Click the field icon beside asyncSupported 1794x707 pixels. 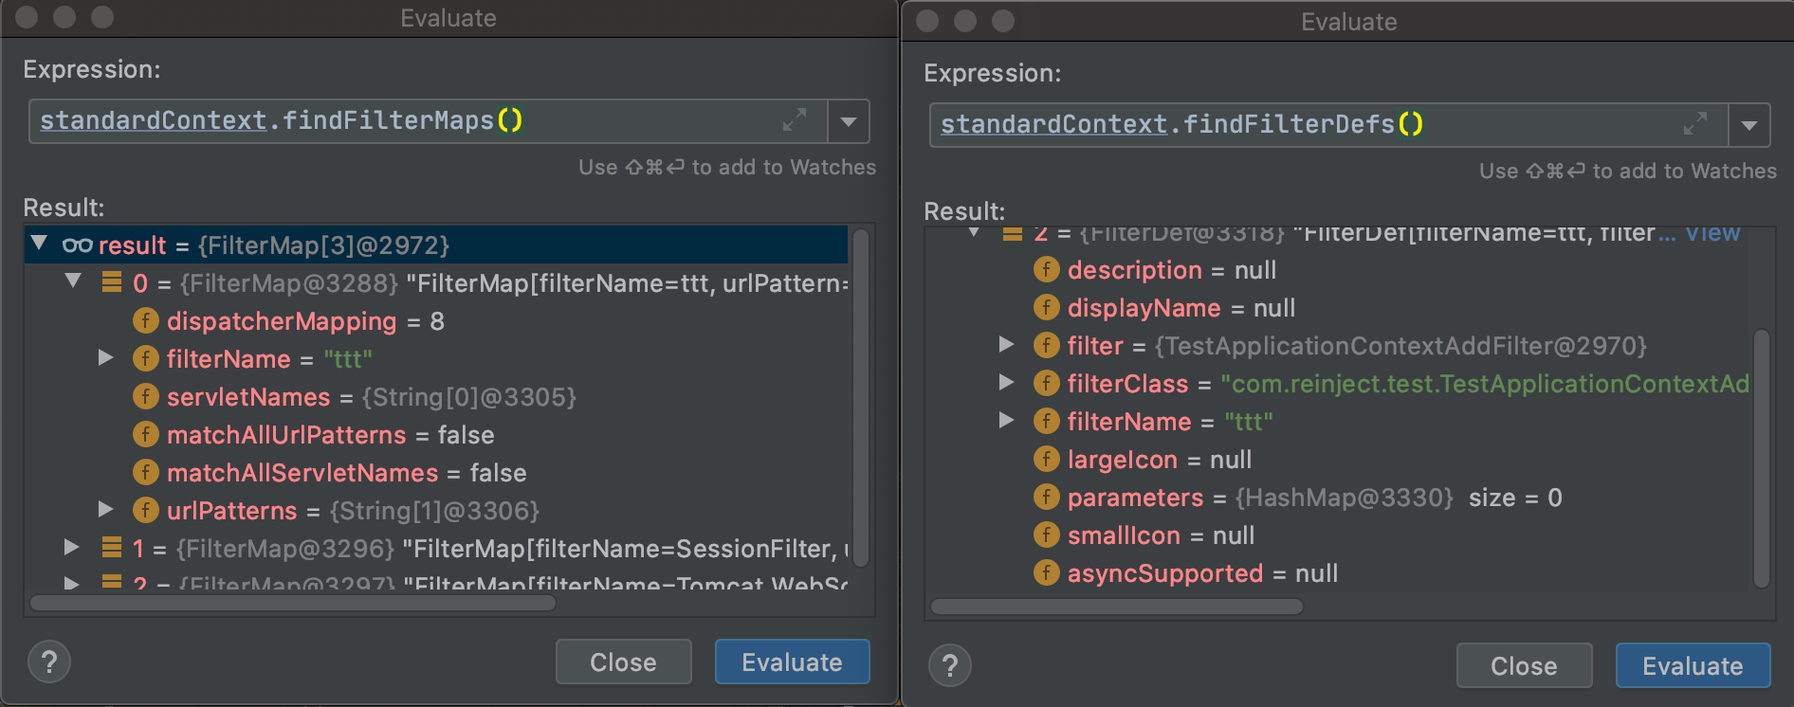(x=1046, y=573)
